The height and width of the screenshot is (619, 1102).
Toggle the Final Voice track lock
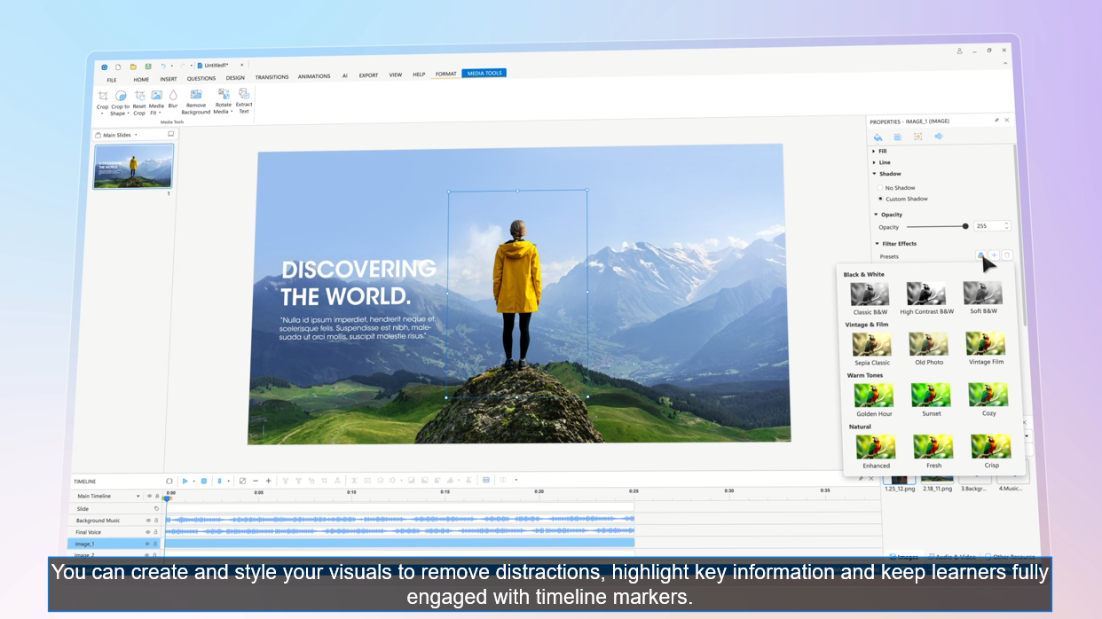point(156,532)
